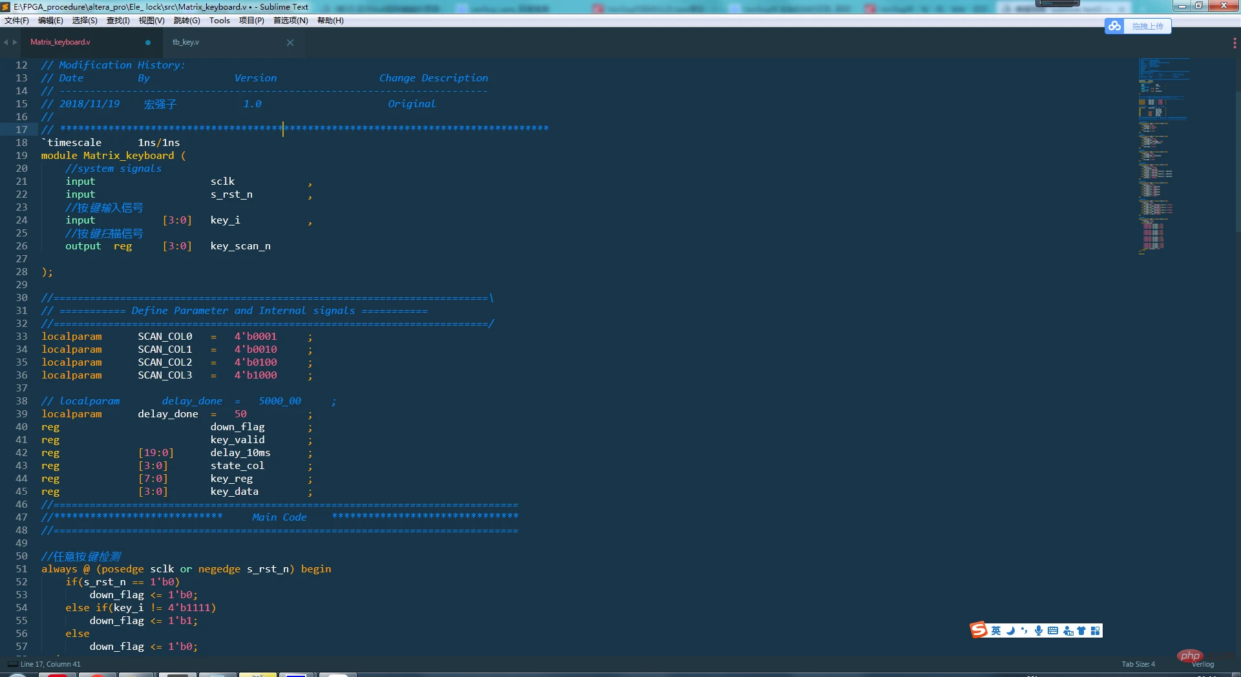Click the previous tab left arrow
The height and width of the screenshot is (677, 1241).
[6, 43]
